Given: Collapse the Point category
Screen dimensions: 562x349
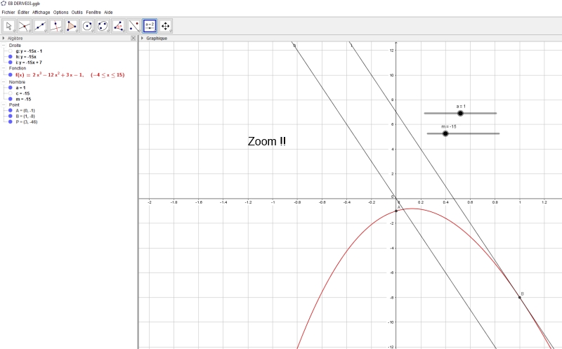Looking at the screenshot, I should pos(4,105).
